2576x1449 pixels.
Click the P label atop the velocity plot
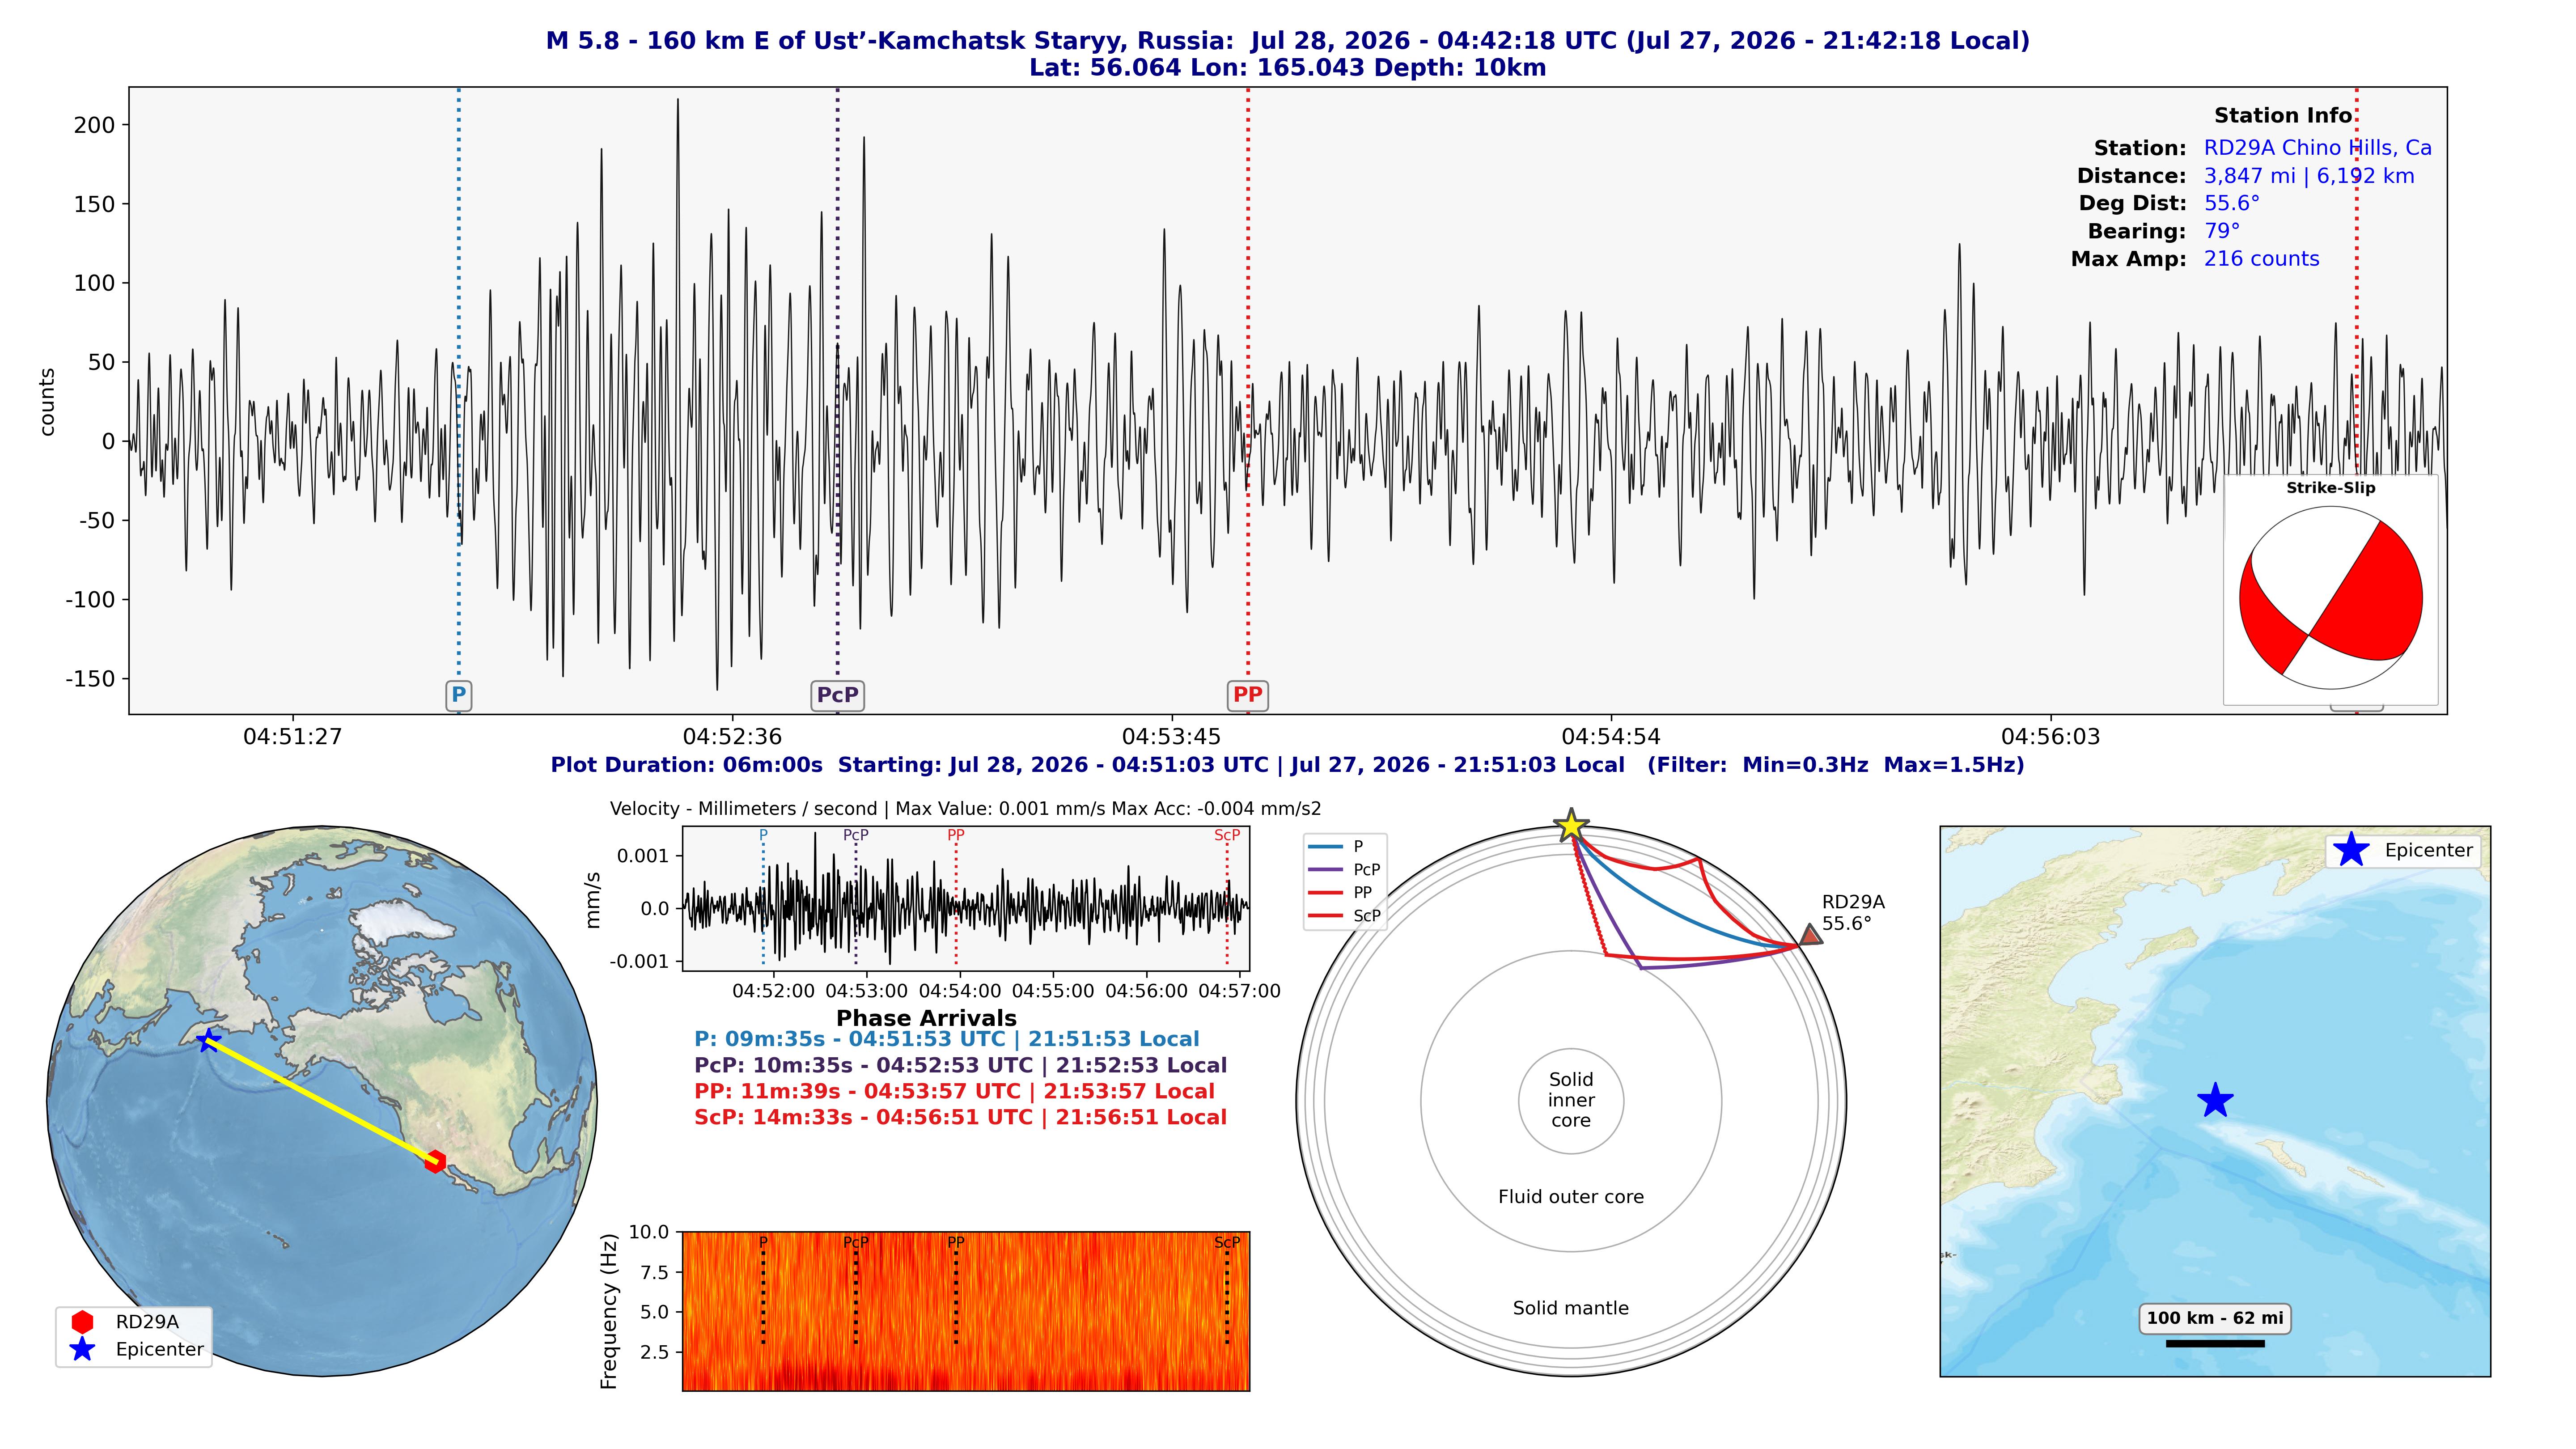pos(763,835)
